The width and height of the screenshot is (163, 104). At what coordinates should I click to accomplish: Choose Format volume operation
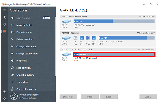tap(24, 32)
